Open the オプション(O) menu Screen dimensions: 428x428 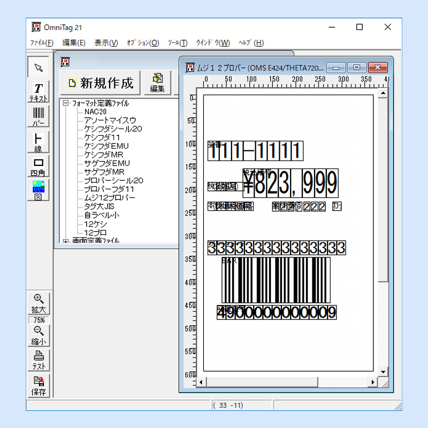[x=143, y=43]
